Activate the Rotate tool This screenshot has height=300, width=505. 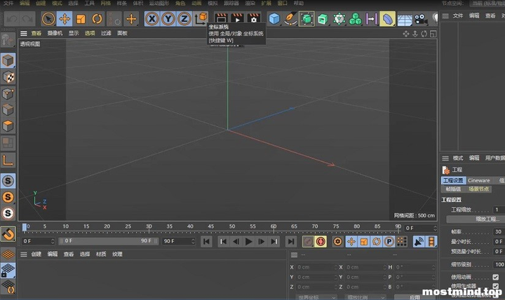[x=97, y=19]
